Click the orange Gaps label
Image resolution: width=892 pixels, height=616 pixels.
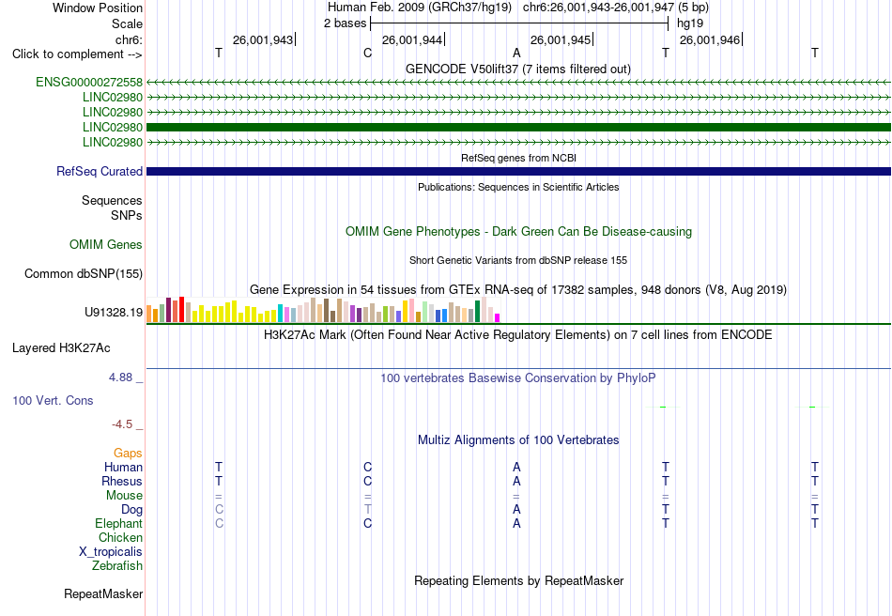point(128,453)
